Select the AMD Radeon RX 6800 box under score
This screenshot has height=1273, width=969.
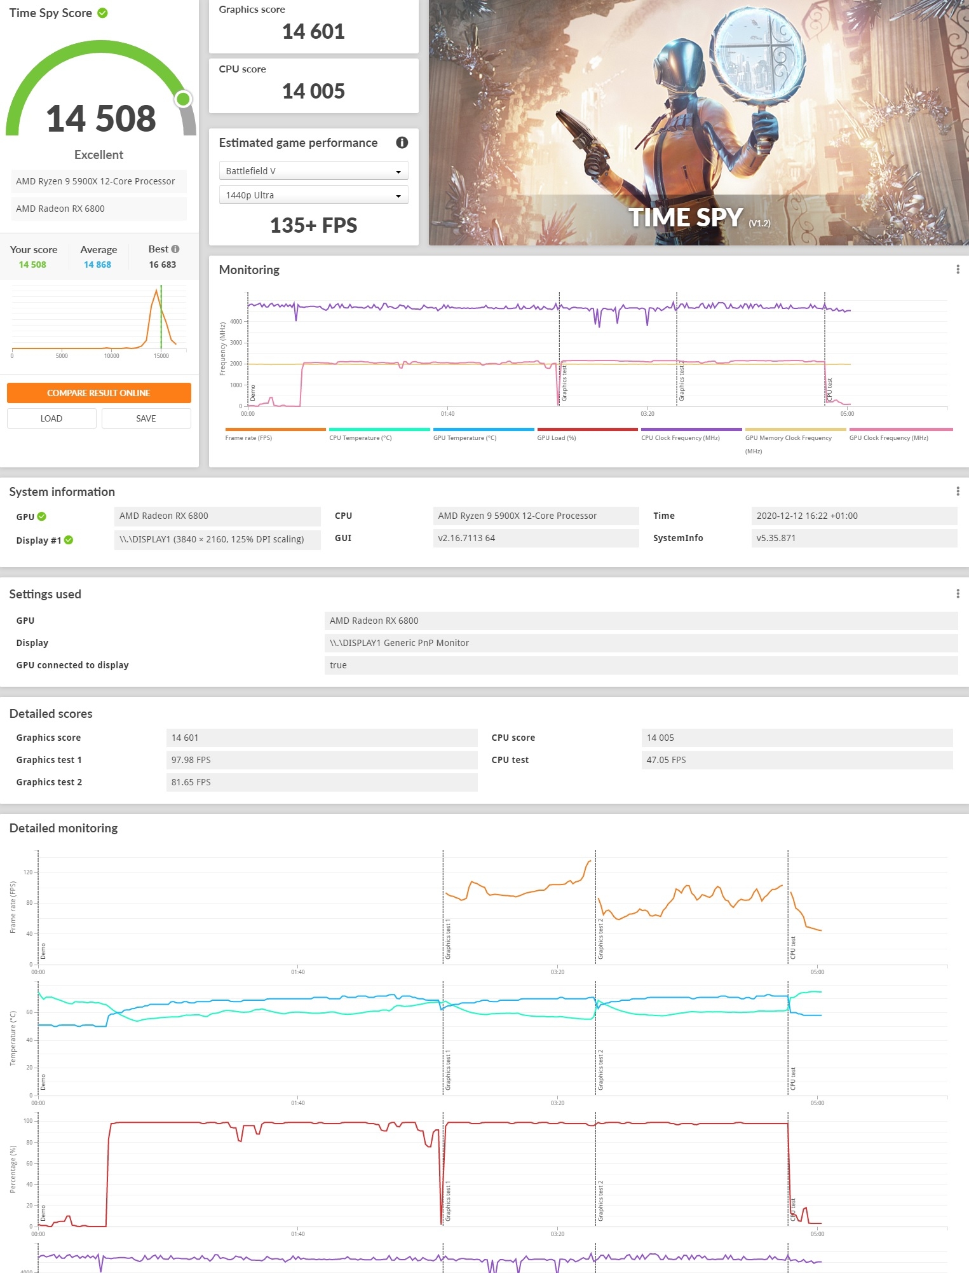click(99, 209)
